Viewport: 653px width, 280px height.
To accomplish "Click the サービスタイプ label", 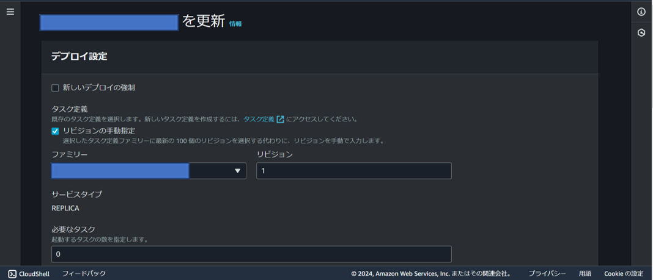I will tap(76, 194).
